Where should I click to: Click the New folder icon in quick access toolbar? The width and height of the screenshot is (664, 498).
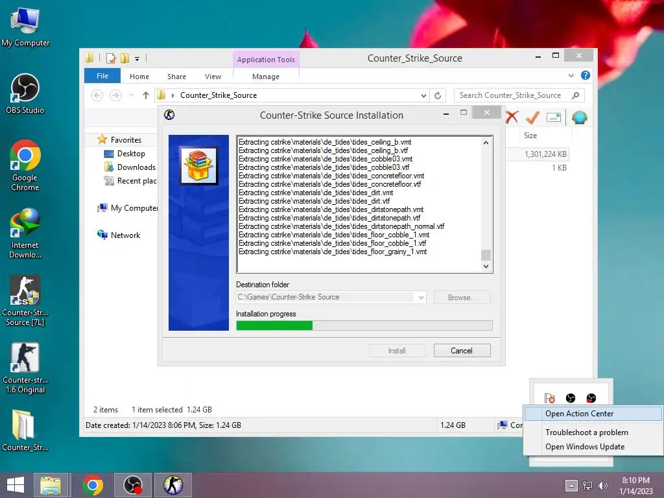pyautogui.click(x=125, y=58)
